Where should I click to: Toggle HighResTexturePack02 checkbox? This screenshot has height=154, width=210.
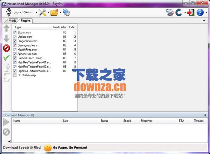point(15,67)
